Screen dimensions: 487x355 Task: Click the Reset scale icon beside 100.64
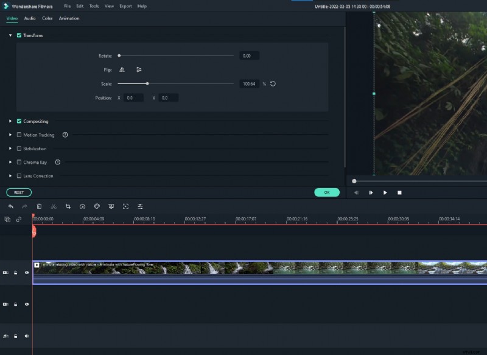[273, 83]
